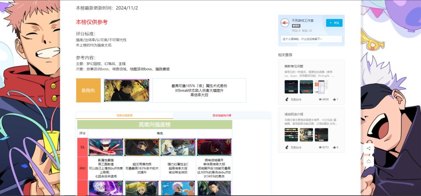The height and width of the screenshot is (196, 421).
Task: Click second thumbnail in 活动玩法介绍 card
Action: pos(306,135)
